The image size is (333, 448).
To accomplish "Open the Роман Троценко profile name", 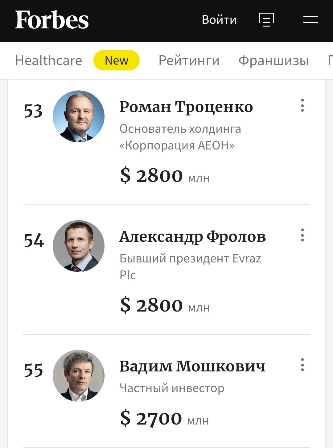I will (x=186, y=107).
